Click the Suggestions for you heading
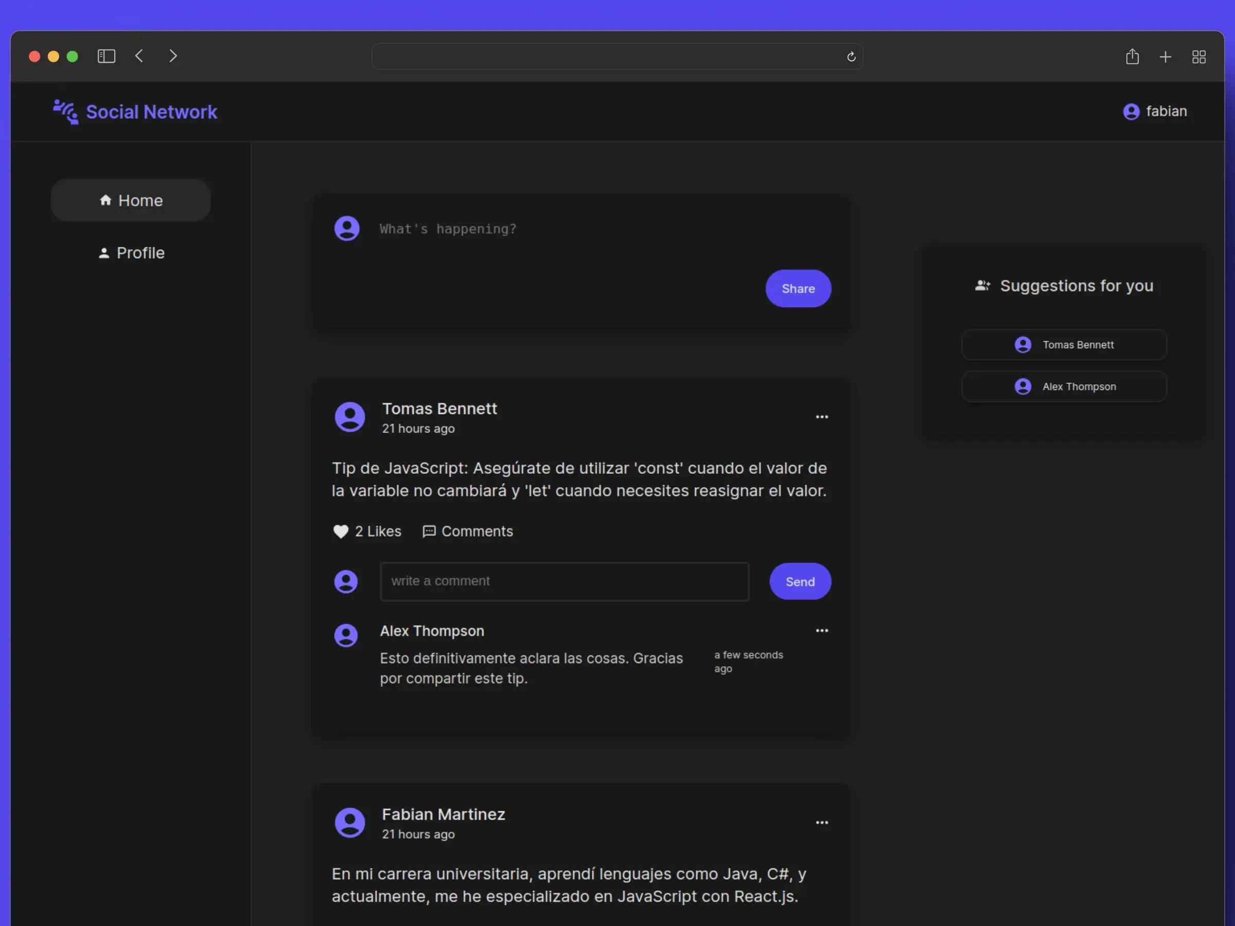 (x=1077, y=286)
